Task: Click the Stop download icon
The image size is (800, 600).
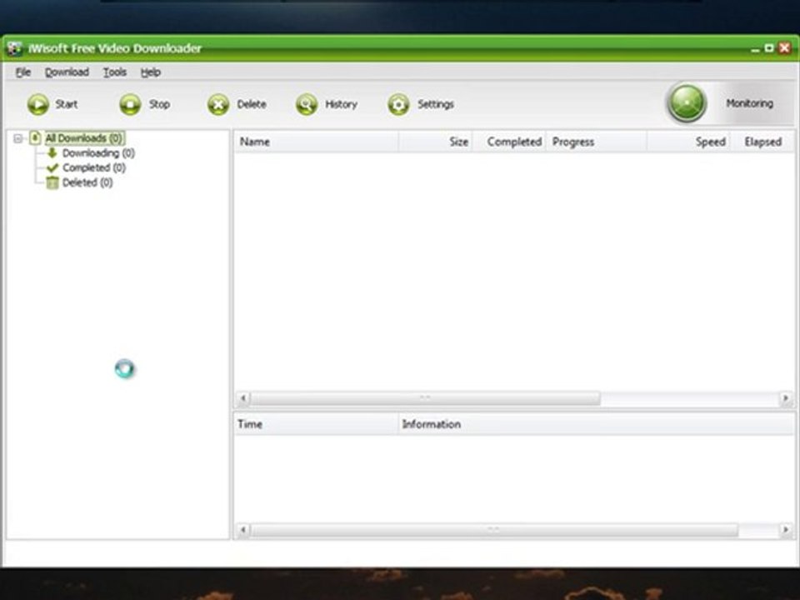Action: pyautogui.click(x=130, y=105)
